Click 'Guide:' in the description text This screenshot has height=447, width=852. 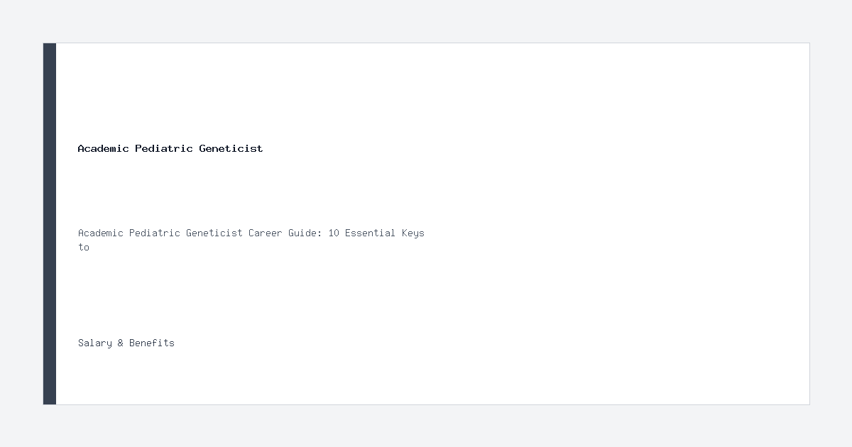305,233
